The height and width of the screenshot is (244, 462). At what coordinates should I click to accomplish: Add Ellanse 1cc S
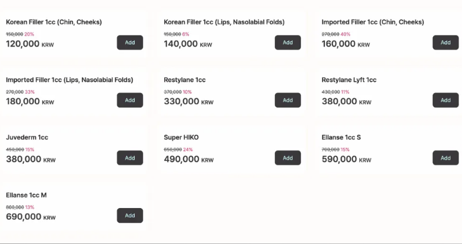(445, 158)
